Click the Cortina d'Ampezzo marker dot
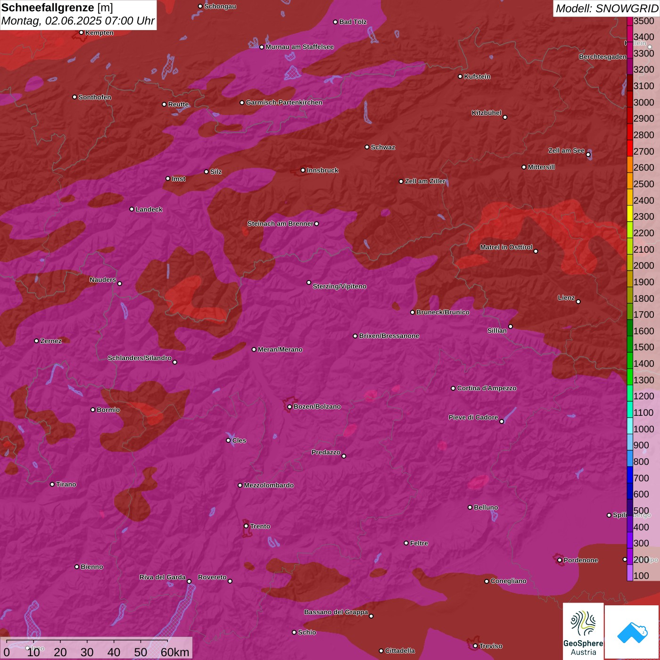The image size is (660, 660). (454, 388)
